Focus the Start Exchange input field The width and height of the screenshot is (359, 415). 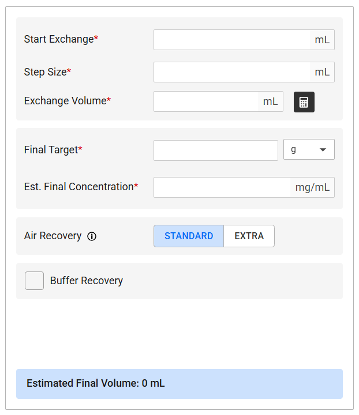232,40
